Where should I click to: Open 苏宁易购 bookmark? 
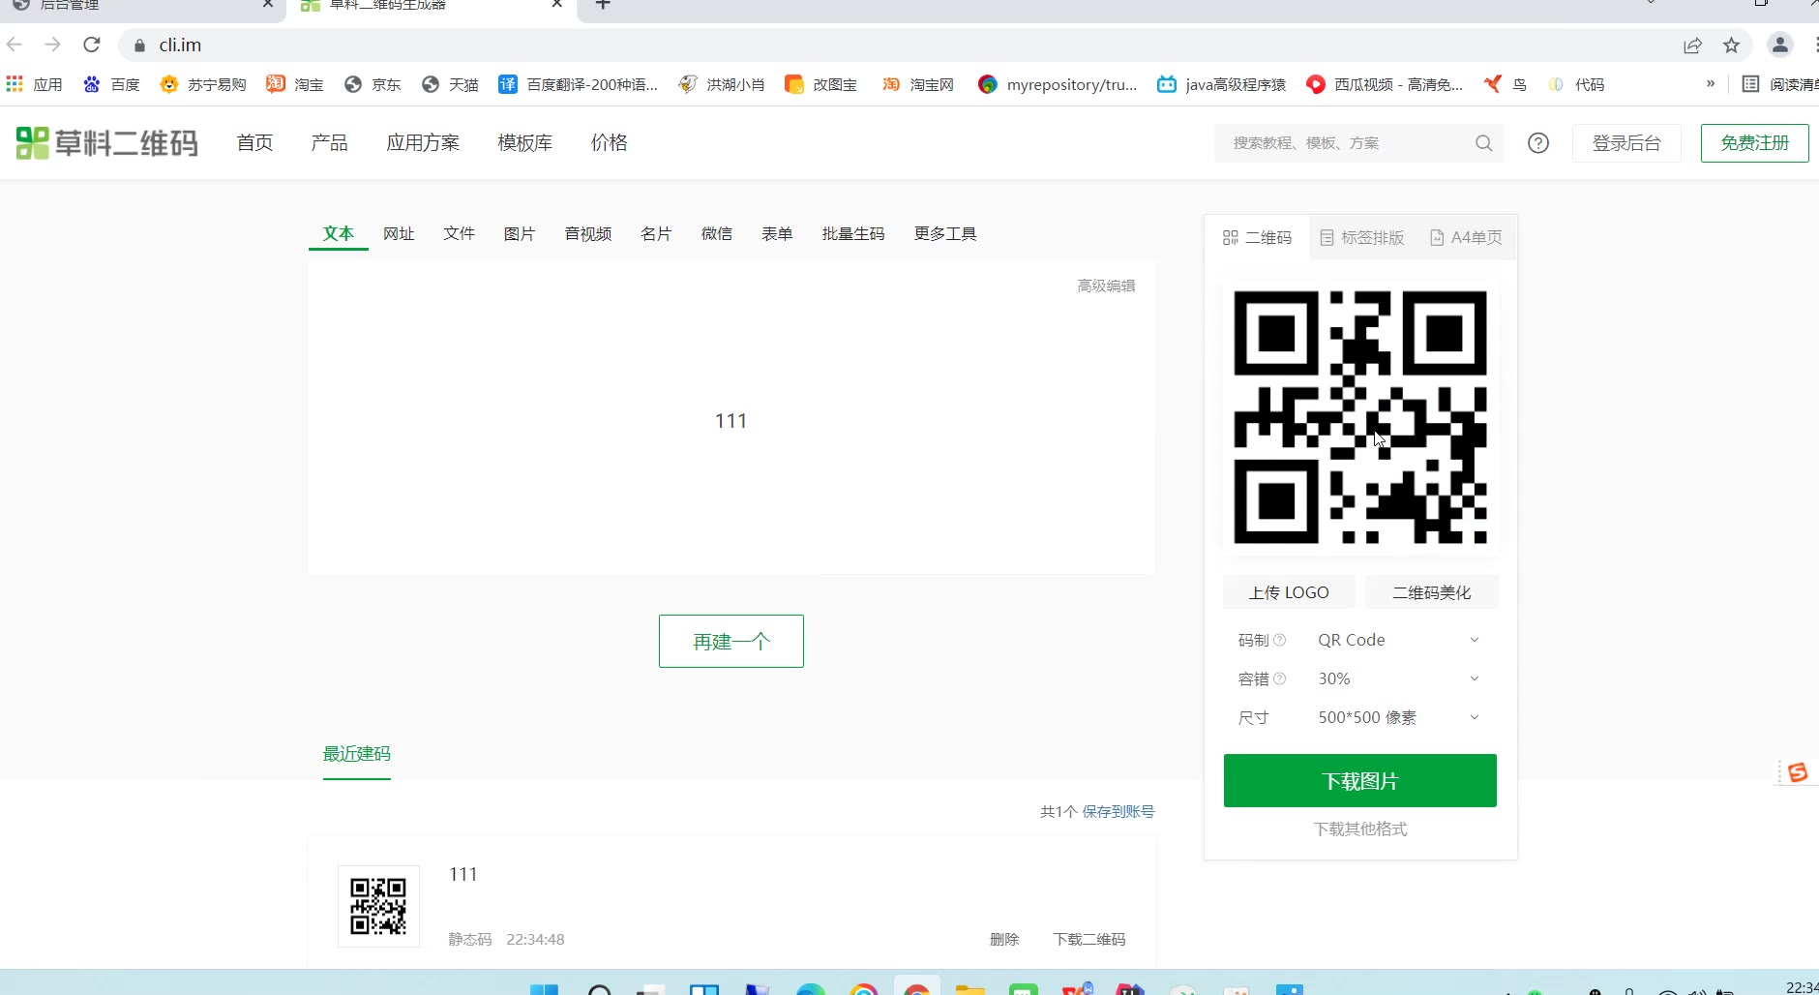click(x=203, y=84)
